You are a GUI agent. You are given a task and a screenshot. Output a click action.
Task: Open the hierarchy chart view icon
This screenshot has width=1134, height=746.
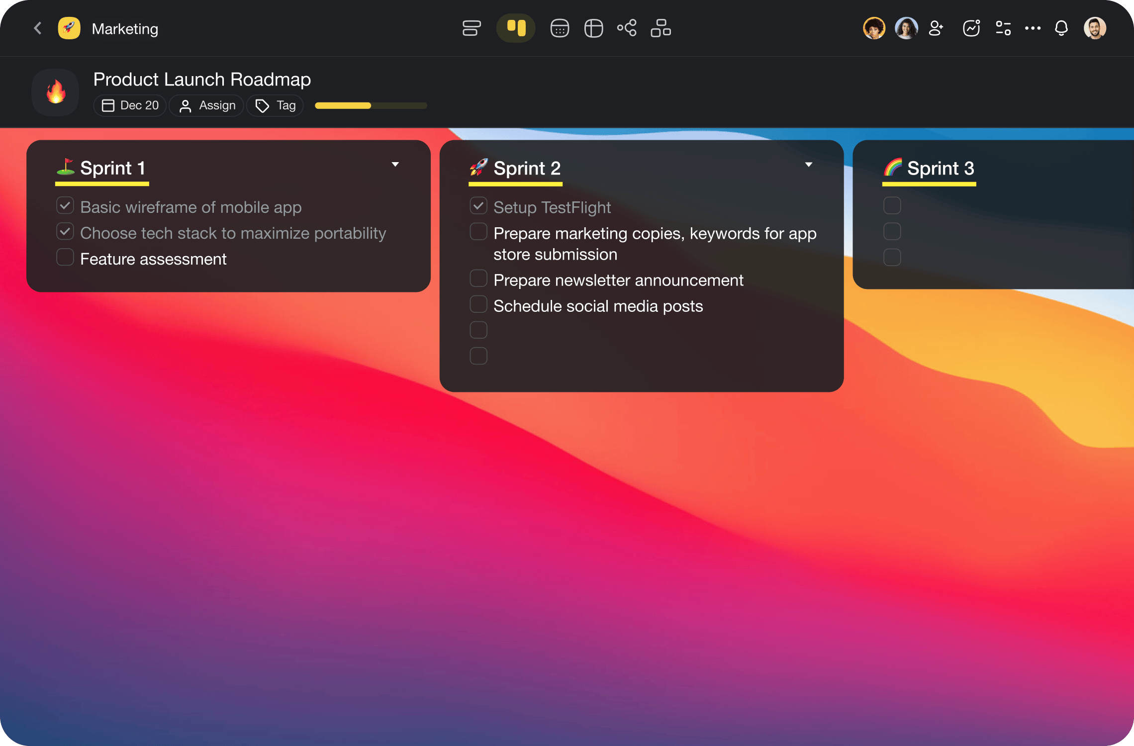(x=661, y=28)
